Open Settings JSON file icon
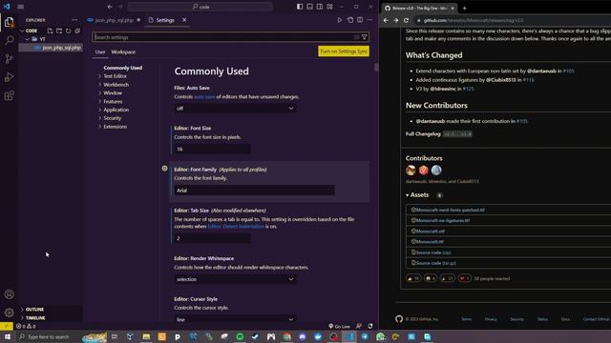611x343 pixels. click(350, 20)
